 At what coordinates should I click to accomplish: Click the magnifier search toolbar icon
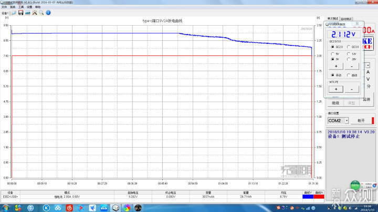(x=41, y=13)
